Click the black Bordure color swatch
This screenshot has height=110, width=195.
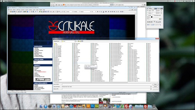tap(152, 17)
